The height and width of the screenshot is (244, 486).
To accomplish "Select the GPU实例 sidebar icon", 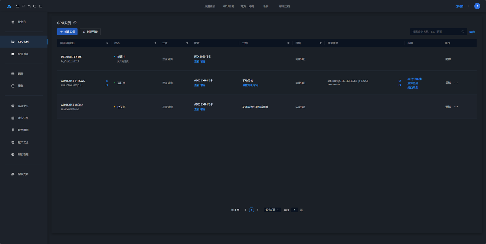I will pyautogui.click(x=13, y=42).
